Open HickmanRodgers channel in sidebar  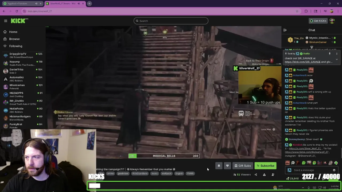coord(23,118)
